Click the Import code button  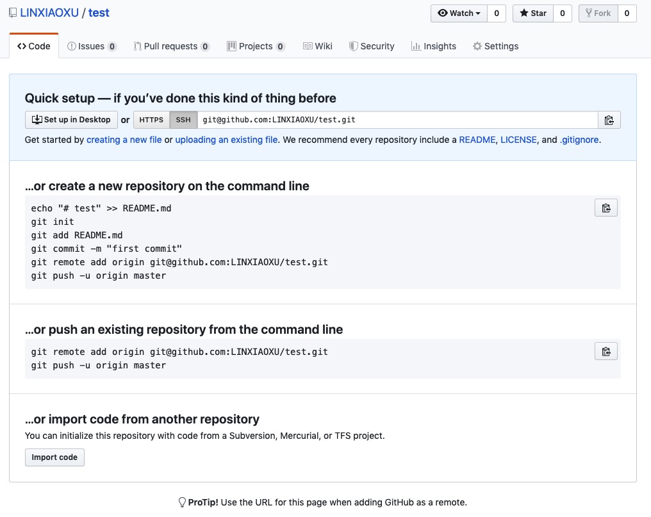(54, 457)
